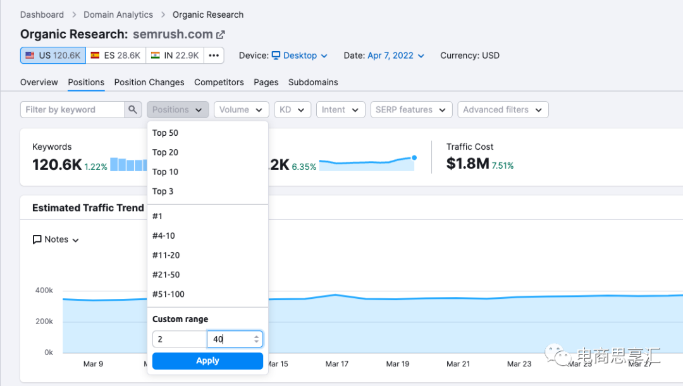Screen dimensions: 683x386
Task: Open the Intent filter dropdown
Action: (340, 110)
